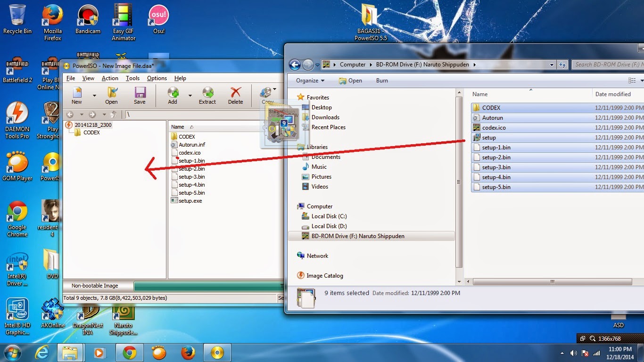The image size is (644, 362).
Task: Click the Extract toolbar icon in PowerISO
Action: [207, 95]
